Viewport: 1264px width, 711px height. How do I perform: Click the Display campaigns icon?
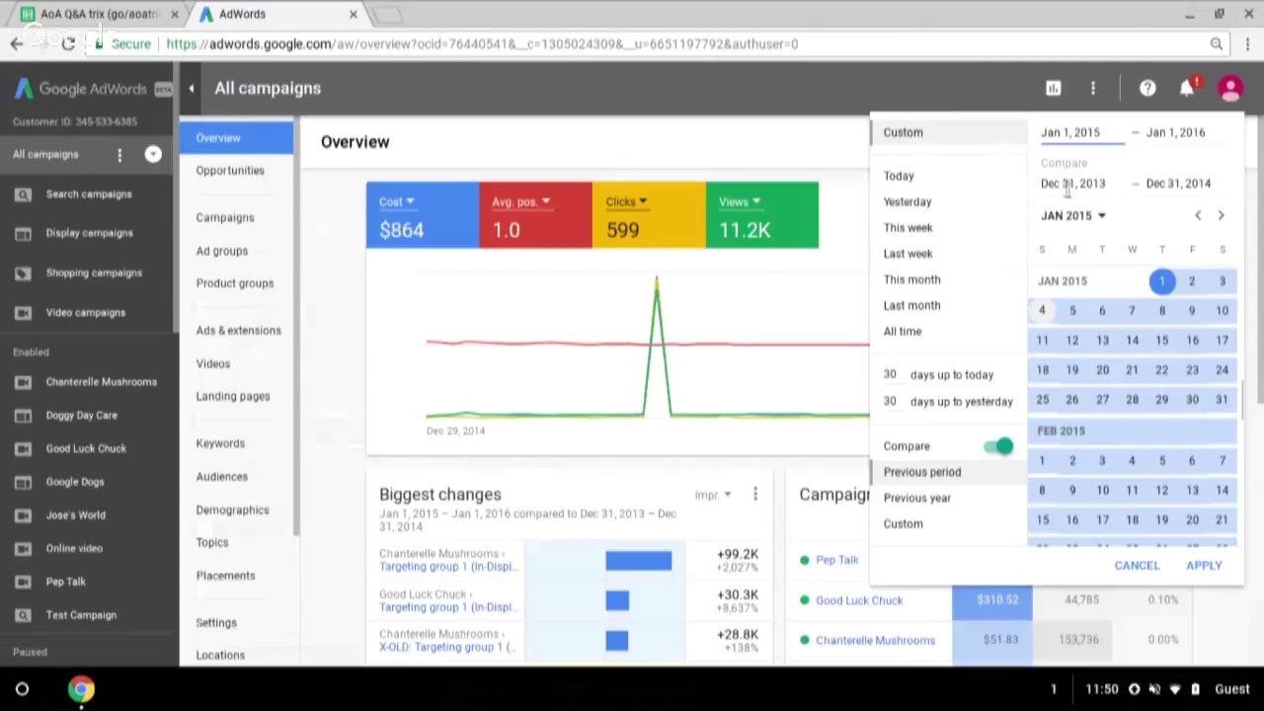[x=23, y=234]
